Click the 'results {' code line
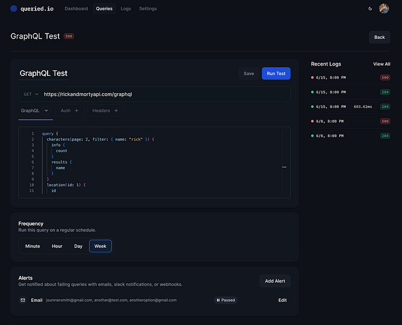 coord(62,162)
